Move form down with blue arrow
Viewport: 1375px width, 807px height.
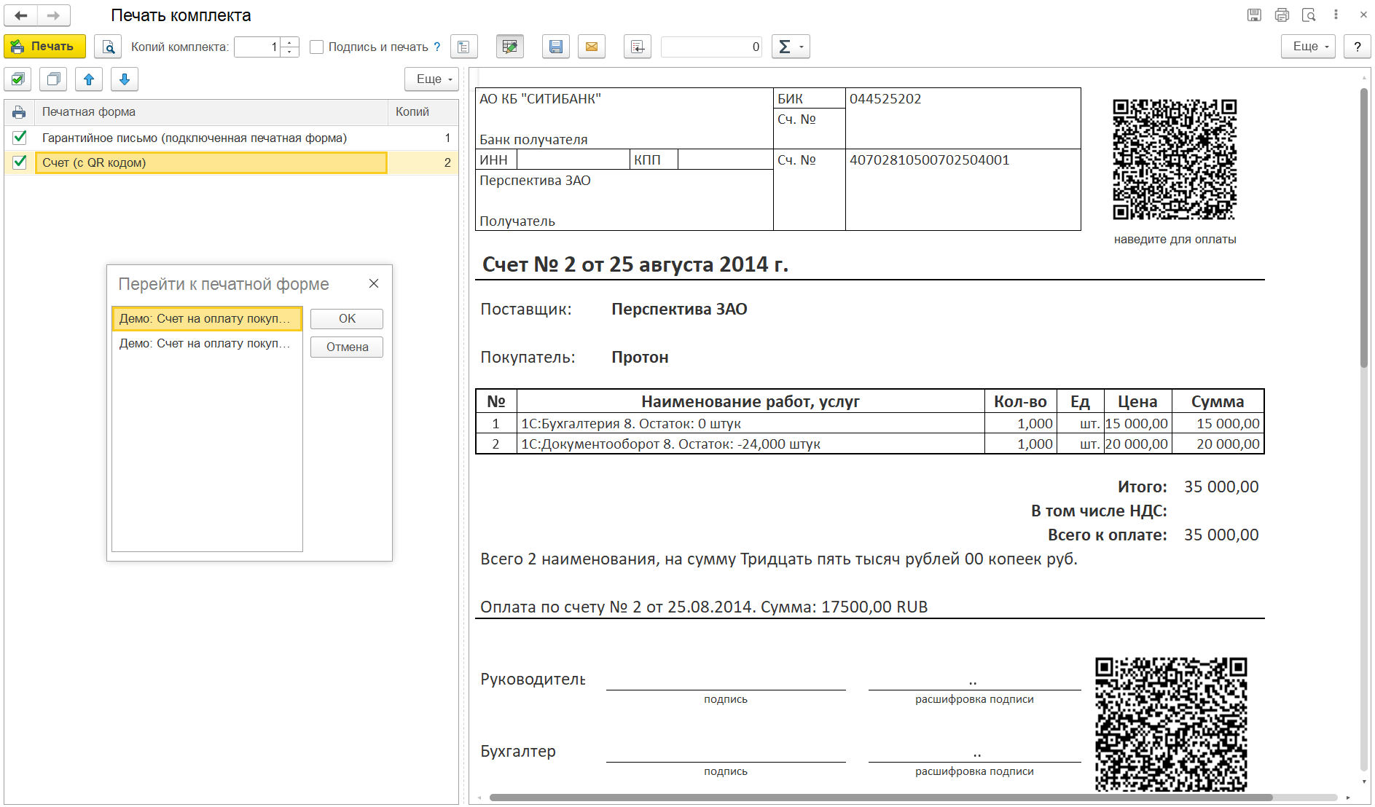[x=125, y=79]
